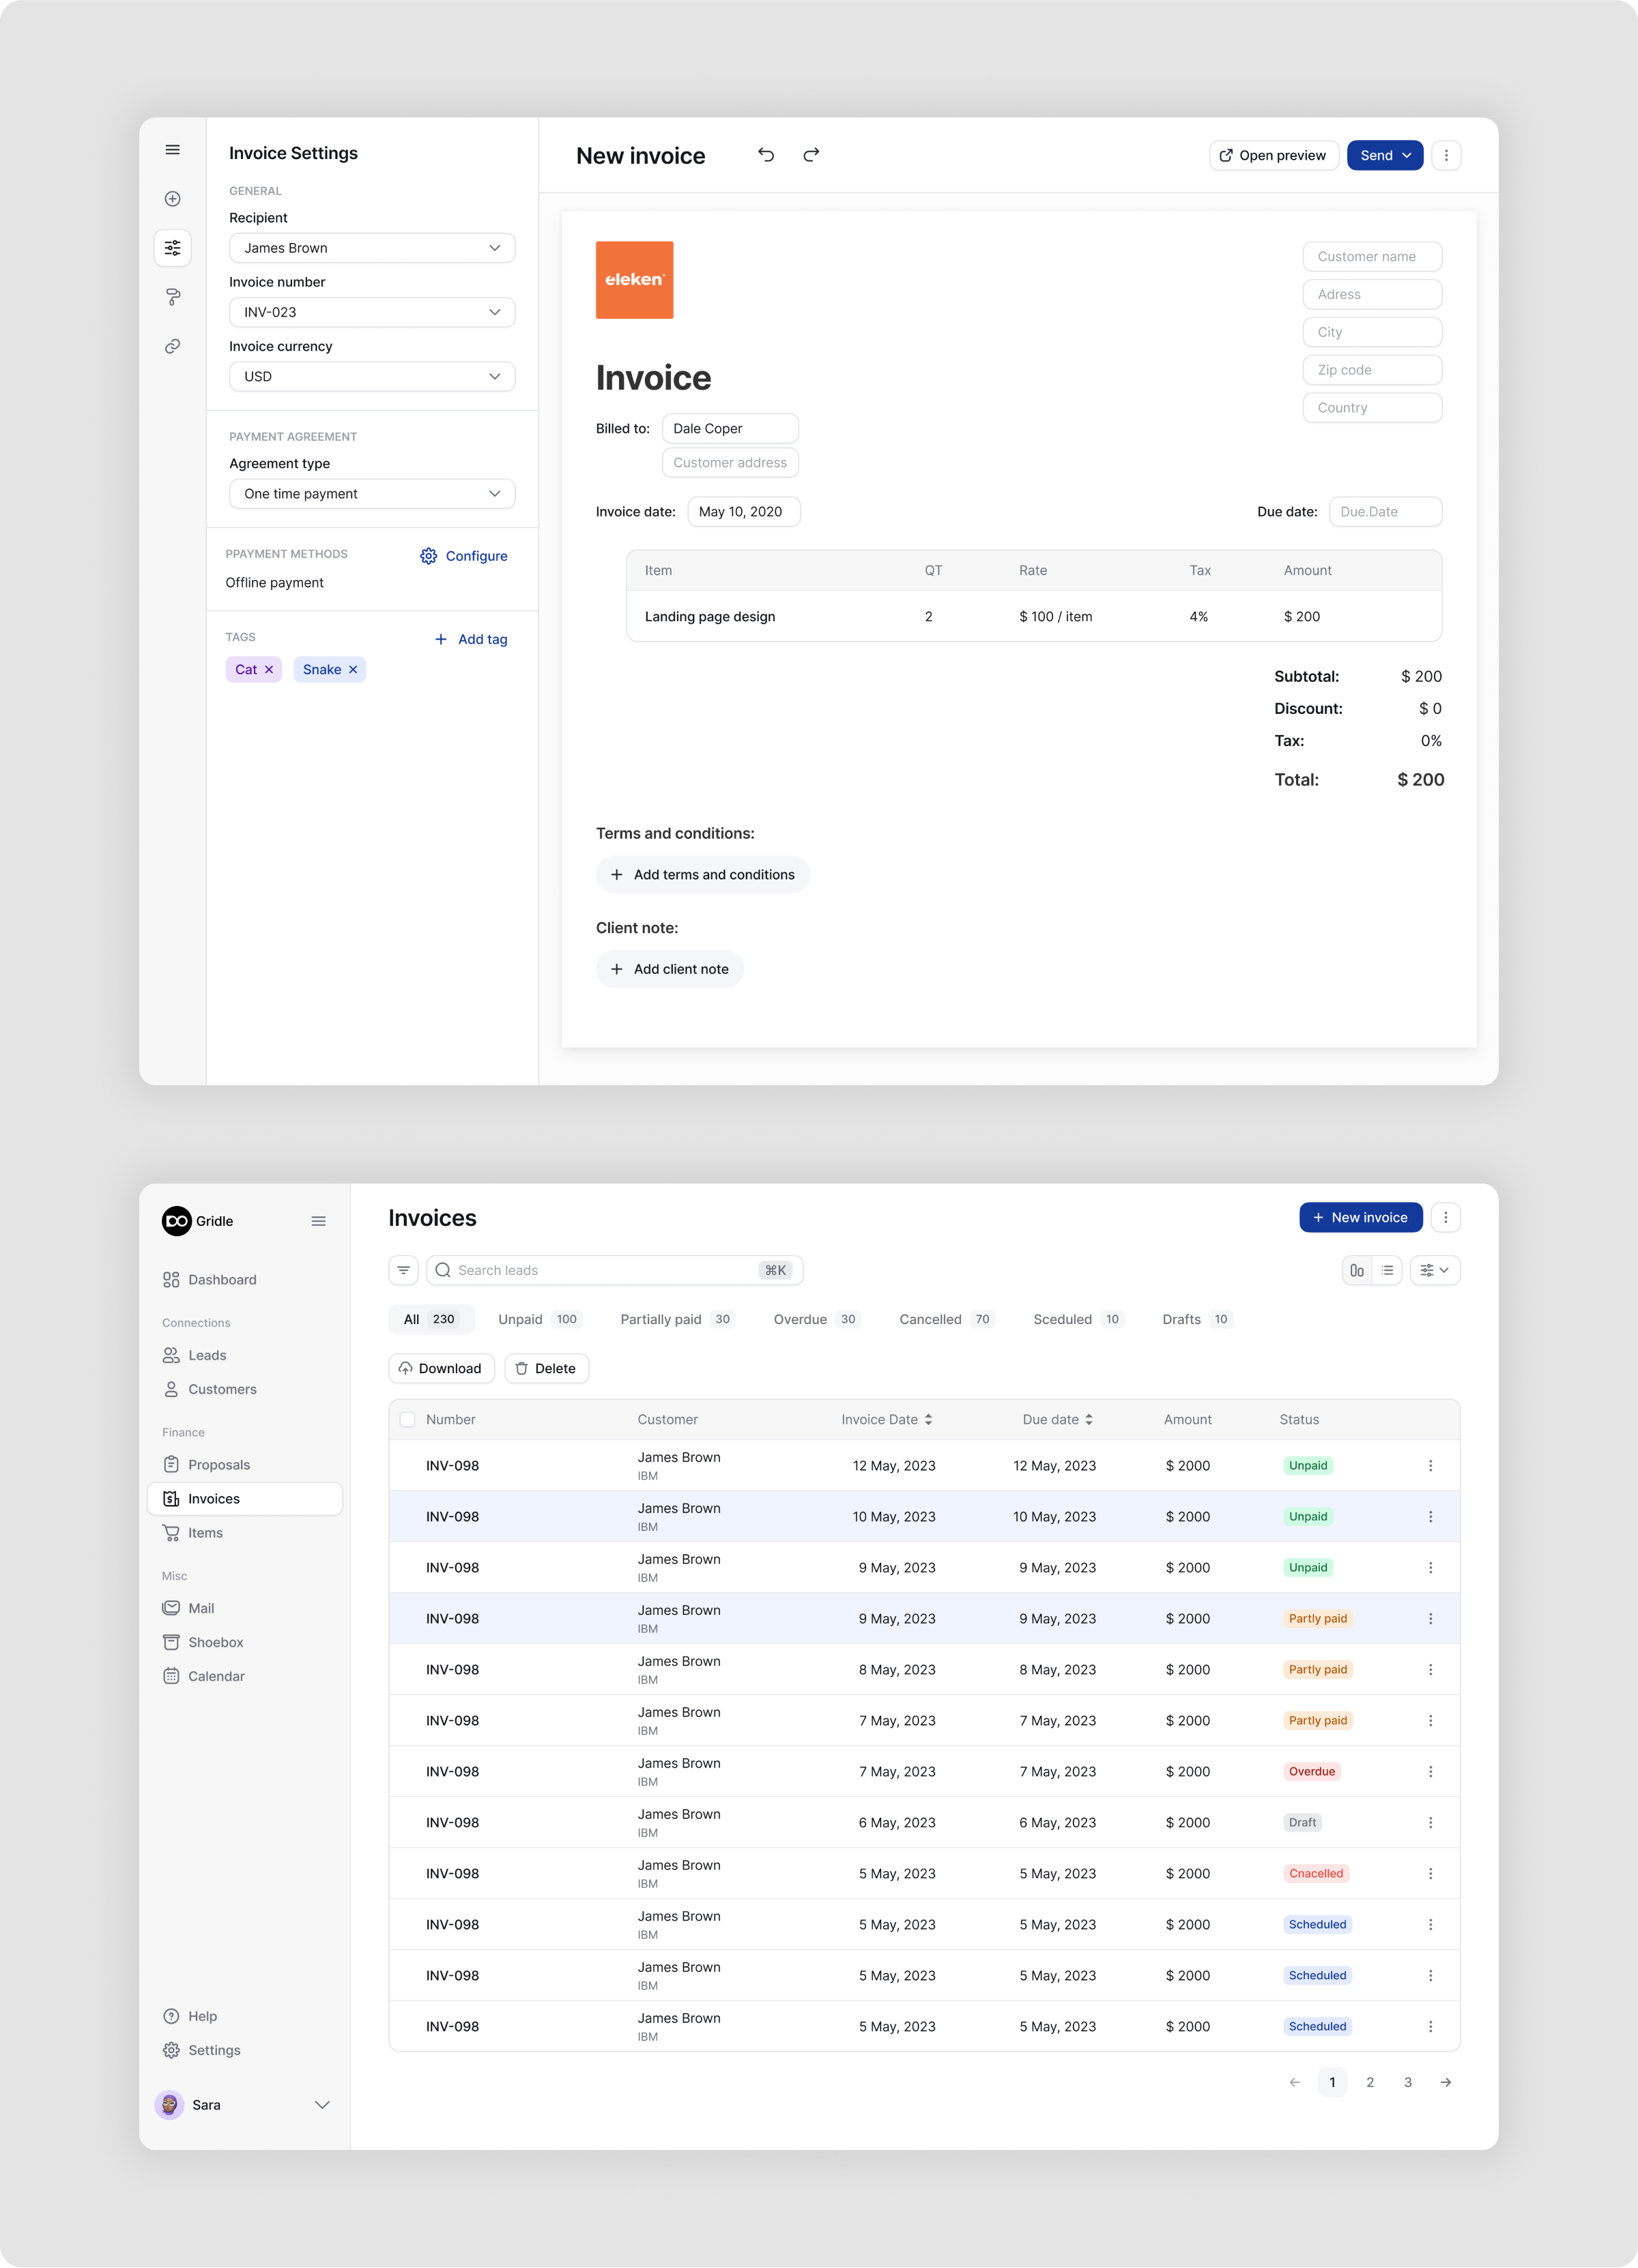Click the link icon in left rail
1638x2268 pixels.
[172, 346]
